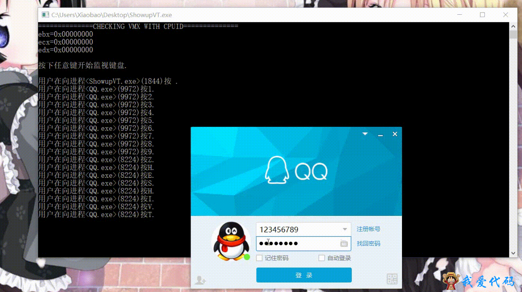
Task: Close the QQ login window
Action: coord(395,134)
